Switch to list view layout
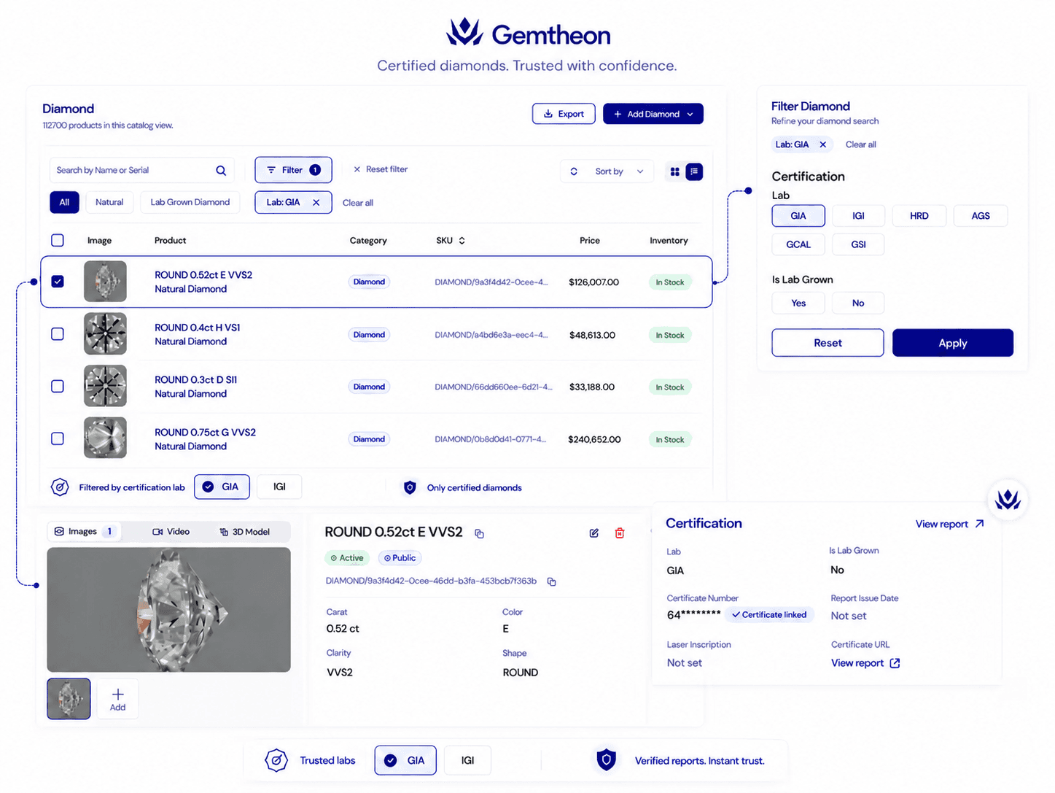The image size is (1055, 793). (694, 171)
